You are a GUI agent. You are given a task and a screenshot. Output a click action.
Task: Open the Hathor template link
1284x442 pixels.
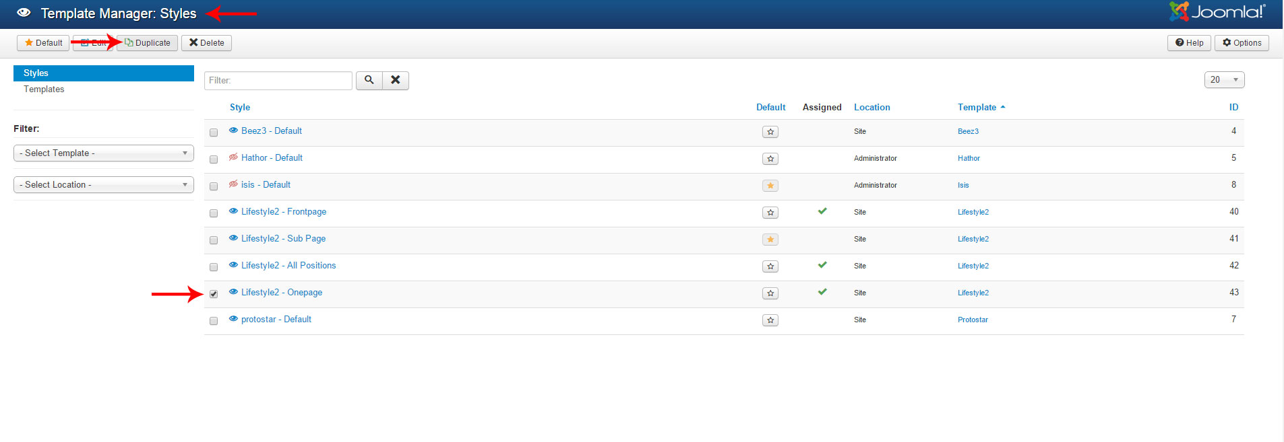point(969,158)
